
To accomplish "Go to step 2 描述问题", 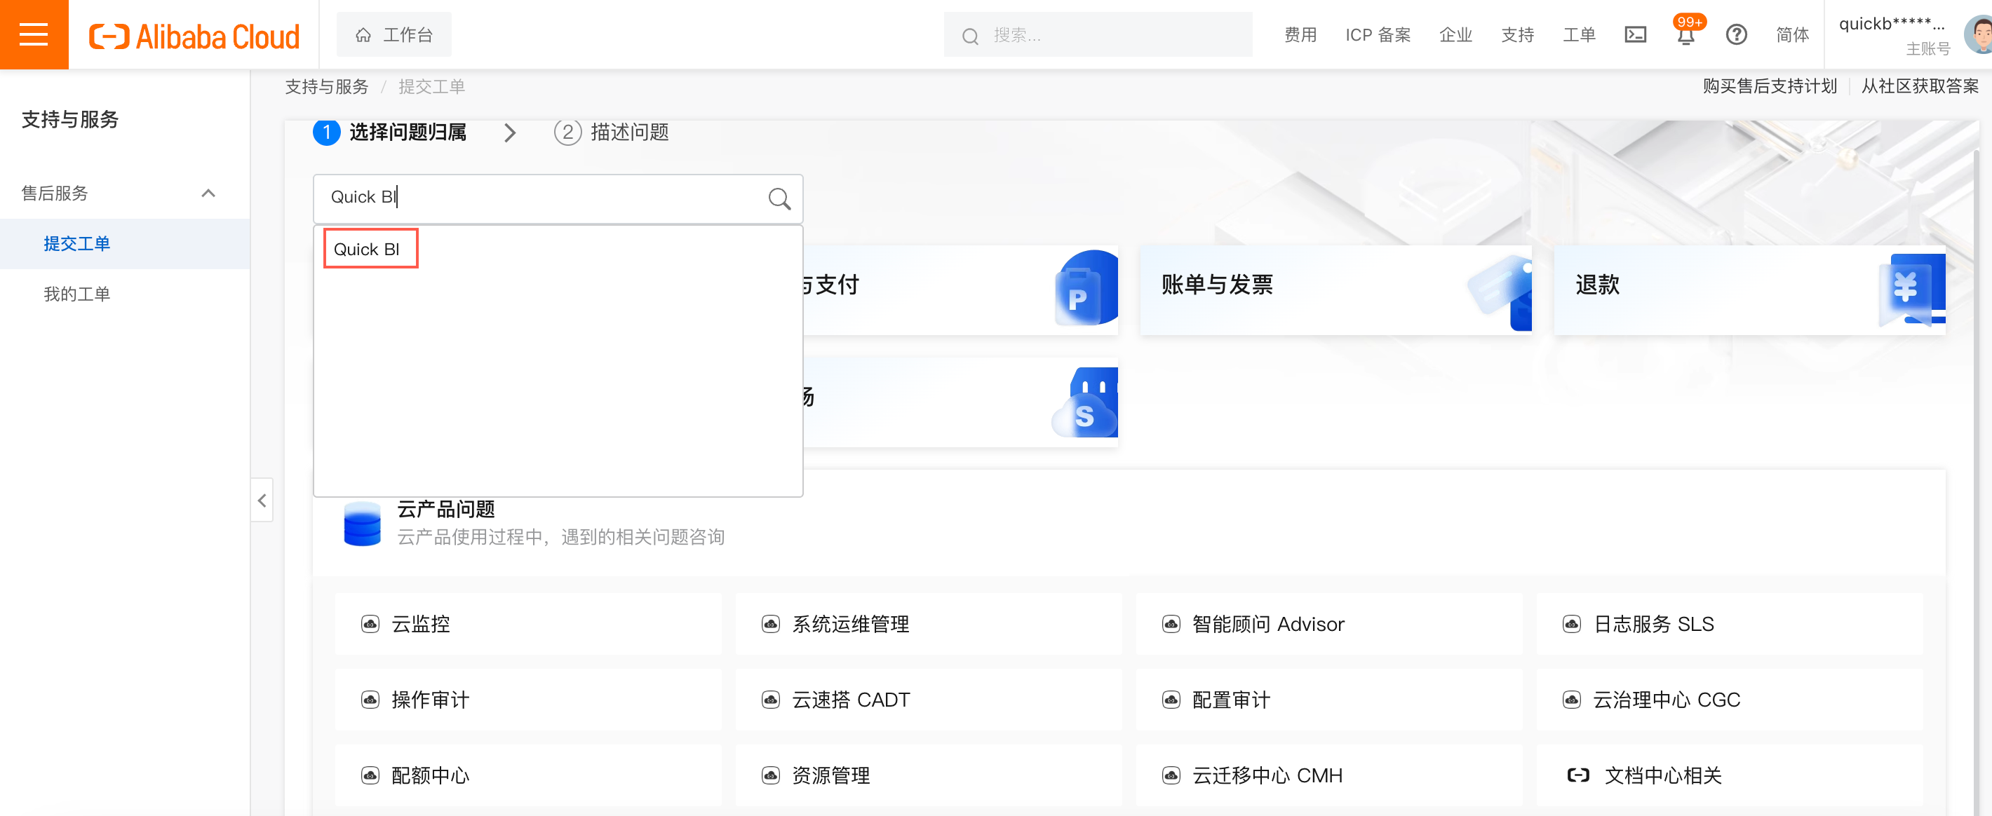I will point(612,132).
